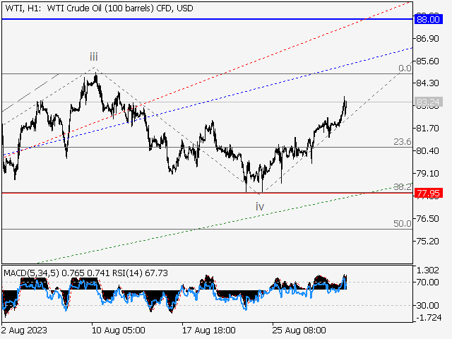The height and width of the screenshot is (339, 452).
Task: Click the 84.30 price axis value
Action: pos(428,83)
